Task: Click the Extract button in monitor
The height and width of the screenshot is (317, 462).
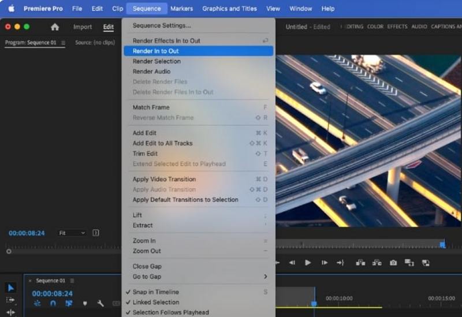Action: click(377, 263)
